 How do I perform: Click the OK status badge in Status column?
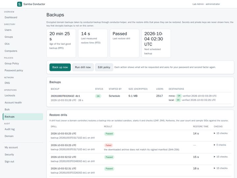[x=98, y=96]
